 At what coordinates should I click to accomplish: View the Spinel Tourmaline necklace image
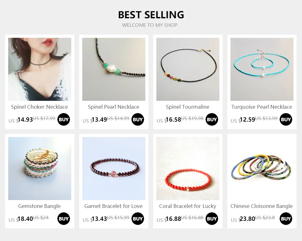coord(188,69)
